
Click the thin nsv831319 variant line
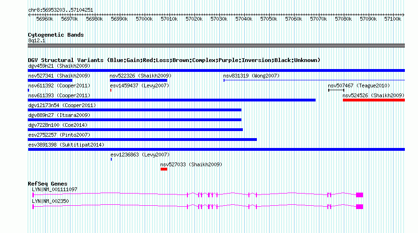pyautogui.click(x=314, y=80)
